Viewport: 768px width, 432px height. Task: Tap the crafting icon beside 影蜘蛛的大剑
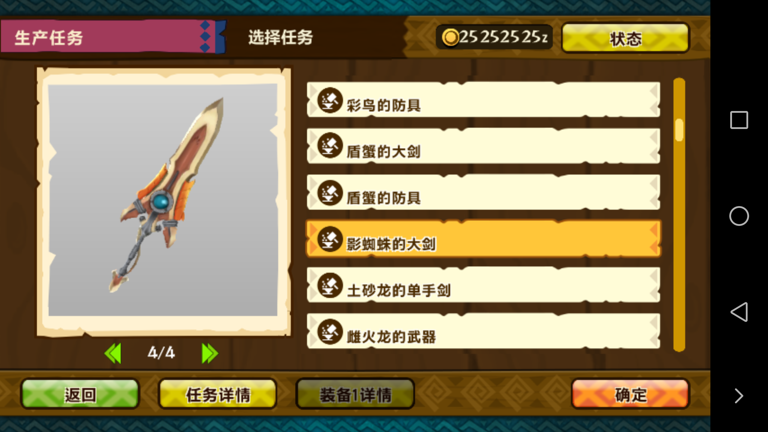(330, 239)
